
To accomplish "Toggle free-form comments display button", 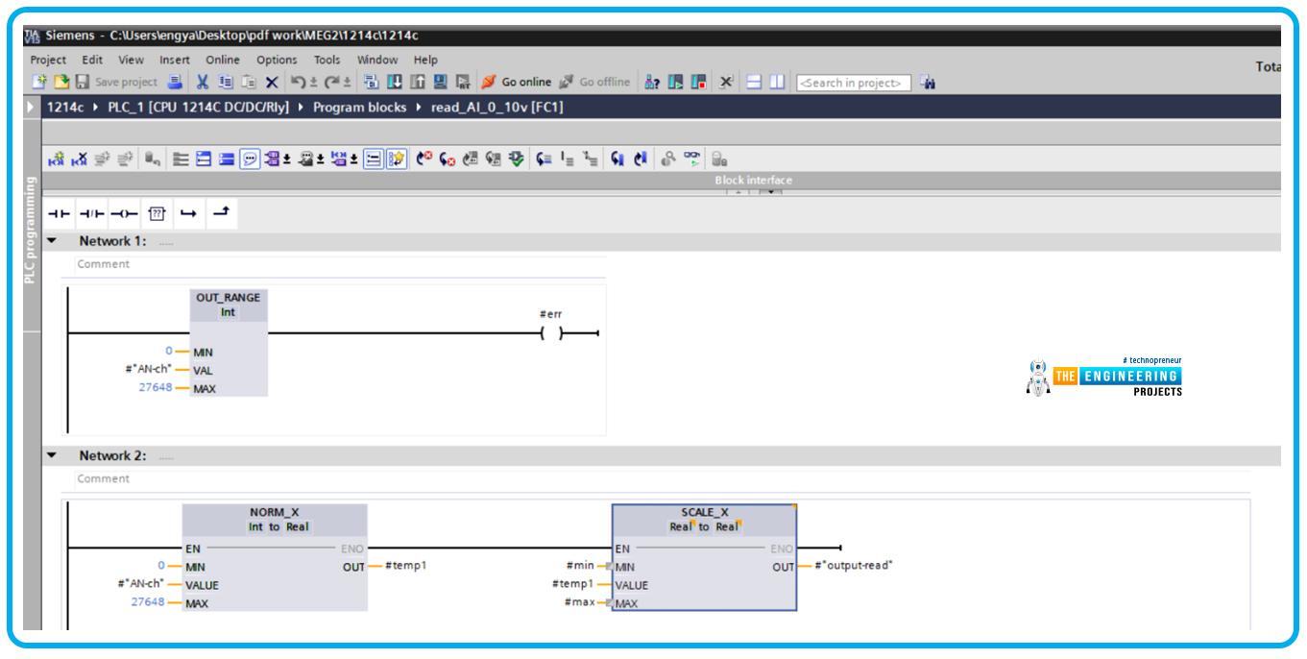I will [249, 159].
